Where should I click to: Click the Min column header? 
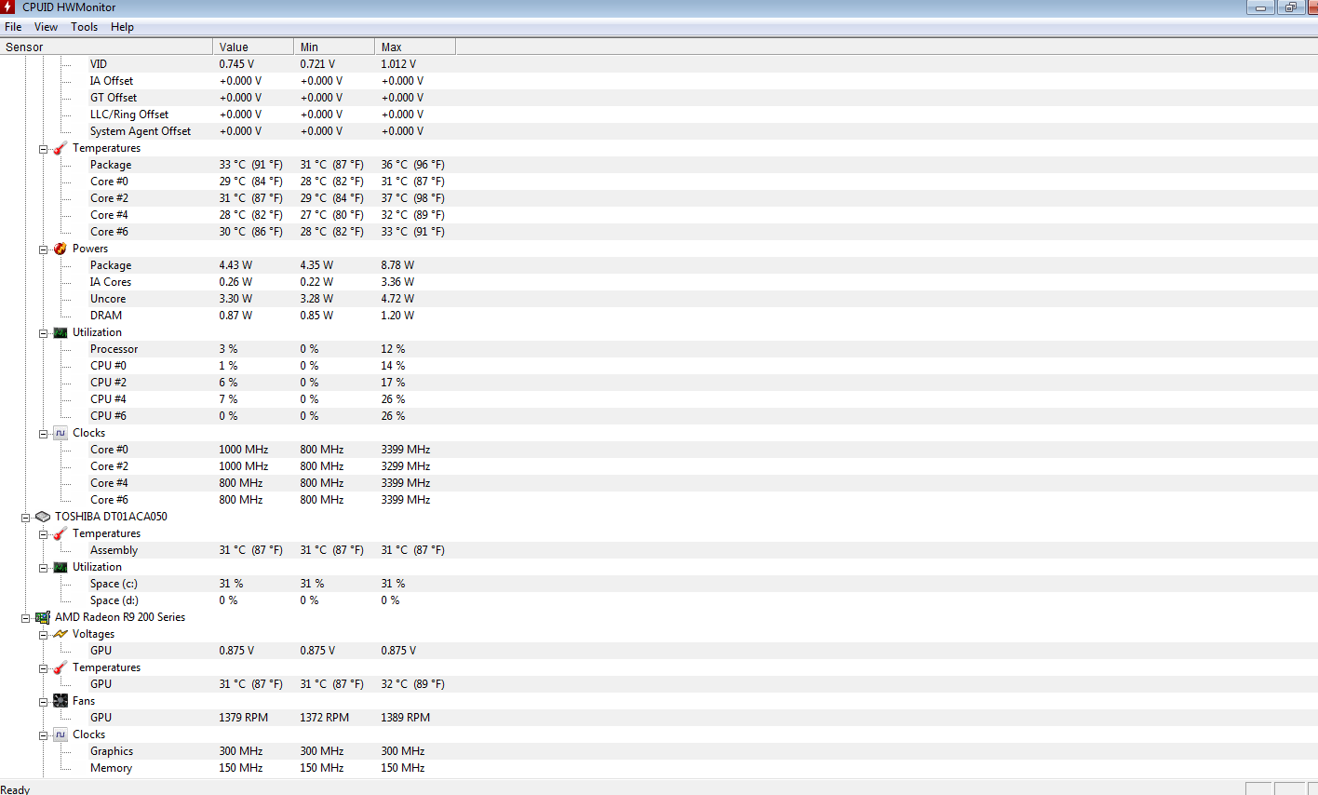[334, 47]
